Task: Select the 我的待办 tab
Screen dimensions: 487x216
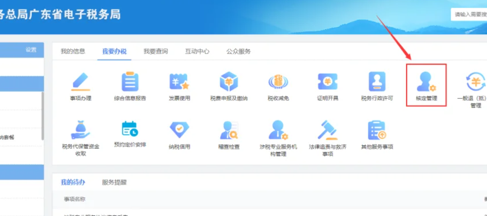Action: [x=73, y=182]
